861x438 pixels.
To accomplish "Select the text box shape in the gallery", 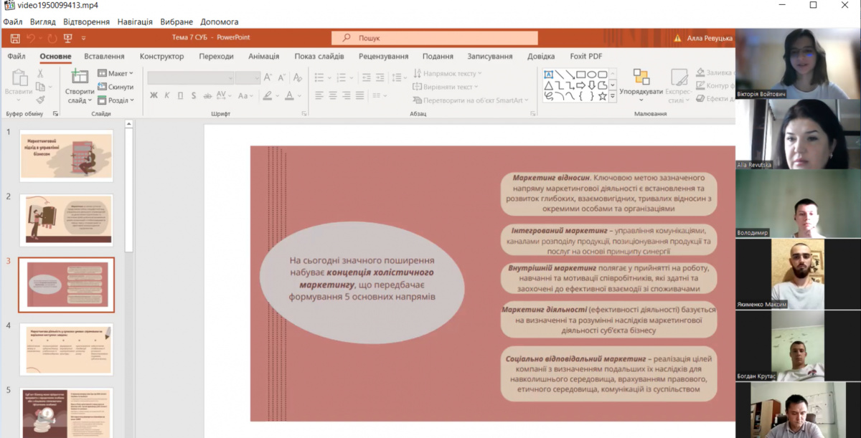I will tap(548, 75).
